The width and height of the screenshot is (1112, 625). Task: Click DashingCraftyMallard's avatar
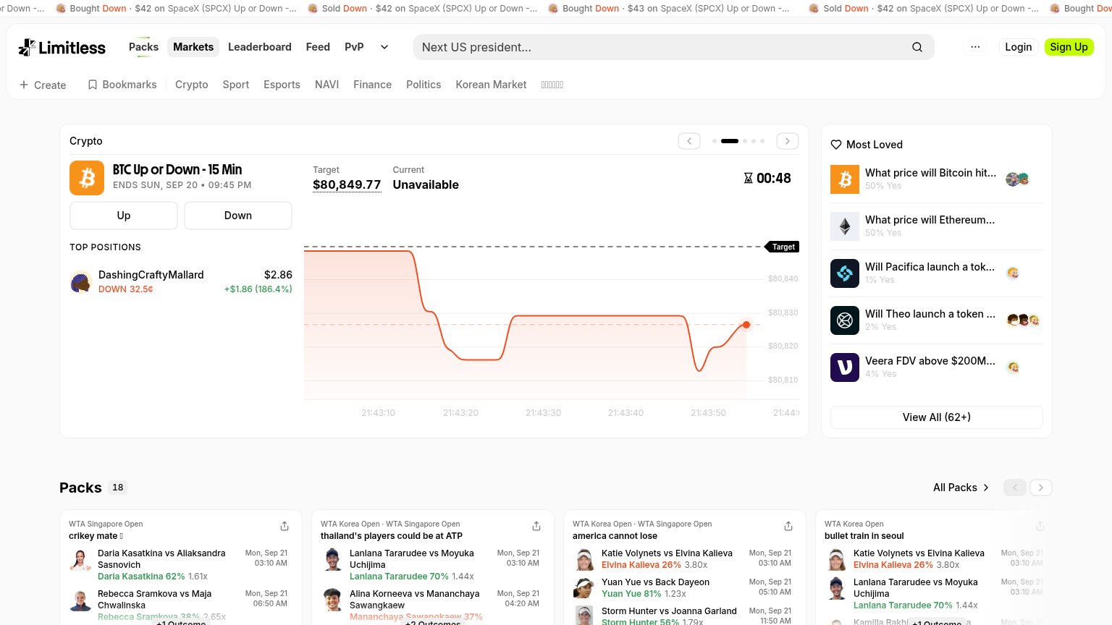[80, 282]
